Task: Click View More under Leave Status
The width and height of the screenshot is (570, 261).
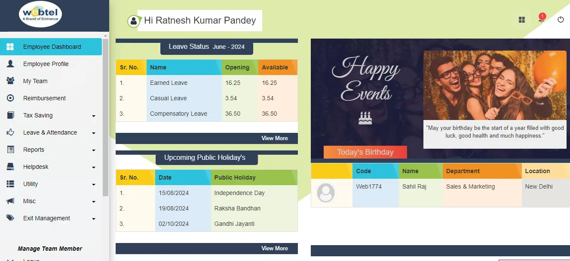Action: 275,138
